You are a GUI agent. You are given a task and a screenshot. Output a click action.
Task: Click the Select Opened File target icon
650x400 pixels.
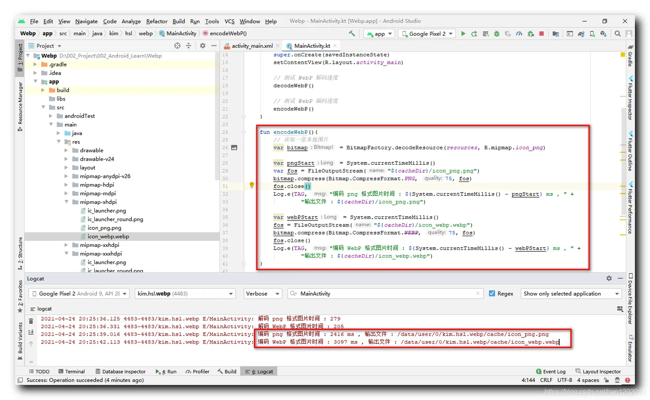tap(177, 45)
